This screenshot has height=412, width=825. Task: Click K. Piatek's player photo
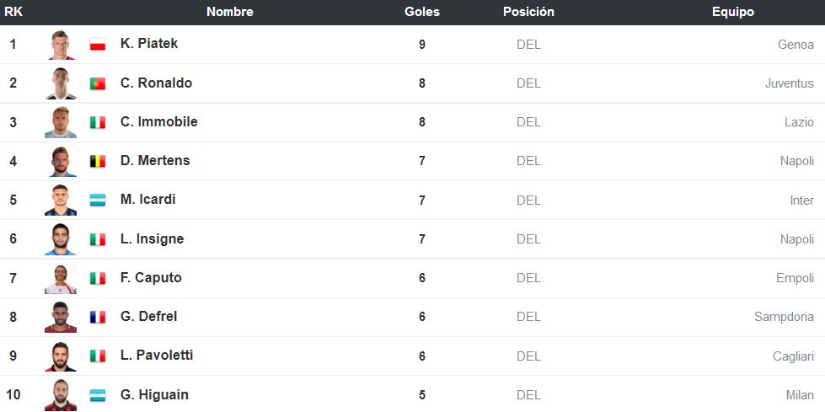[x=61, y=45]
